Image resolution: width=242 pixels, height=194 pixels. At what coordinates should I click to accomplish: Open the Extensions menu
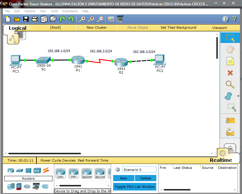(x=70, y=11)
